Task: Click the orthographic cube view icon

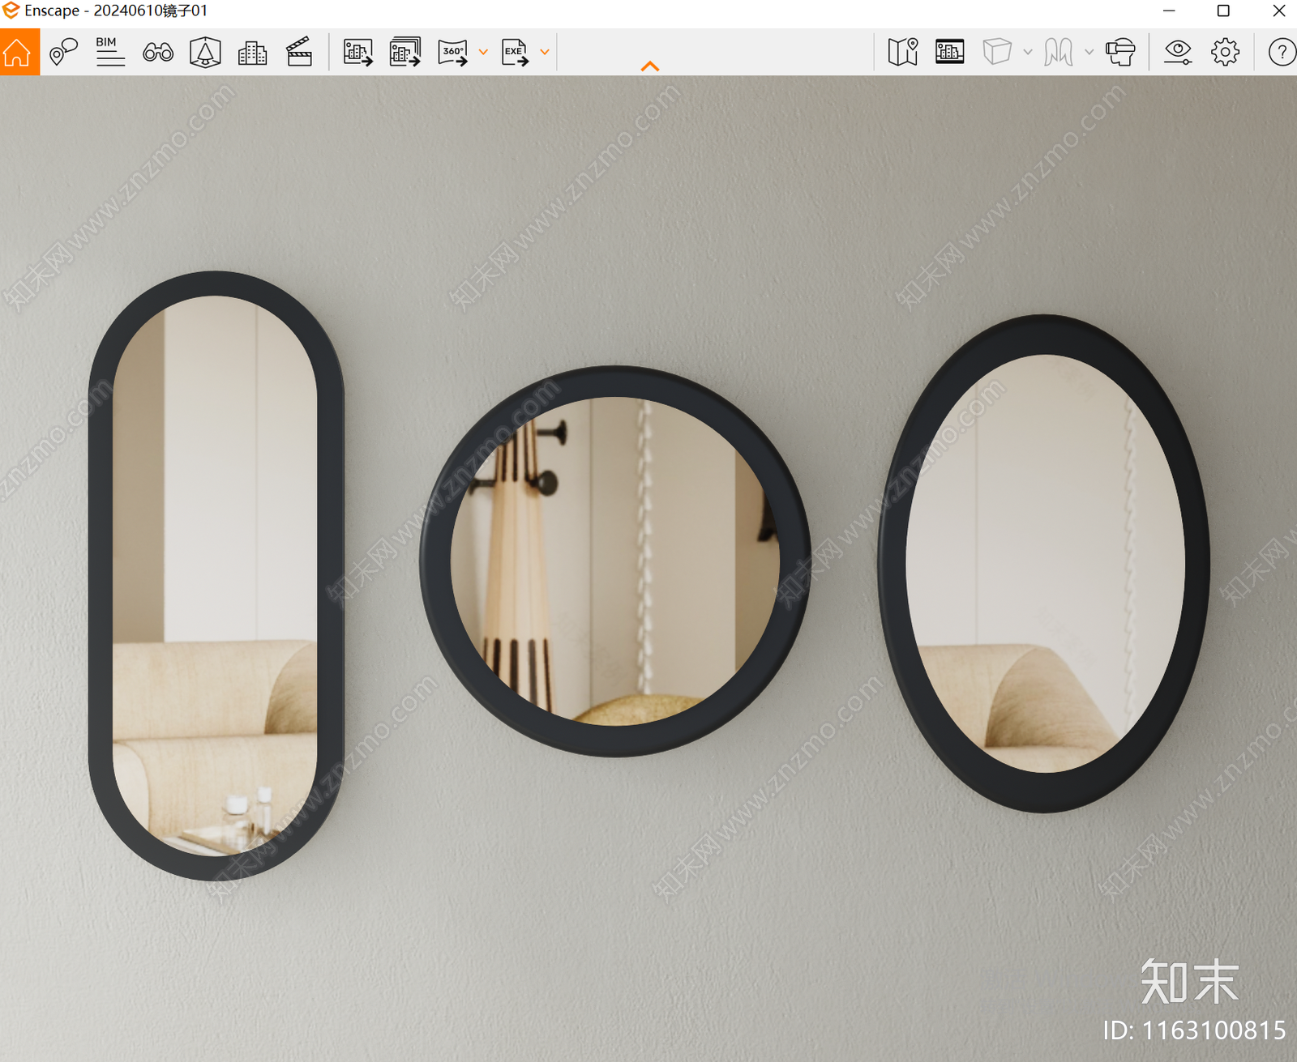Action: click(x=997, y=52)
